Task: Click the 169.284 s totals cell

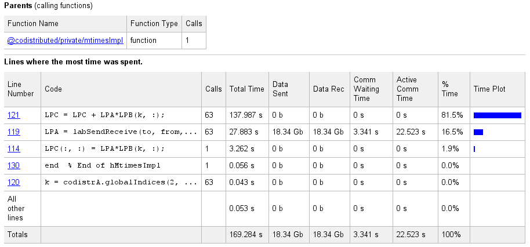Action: 246,235
